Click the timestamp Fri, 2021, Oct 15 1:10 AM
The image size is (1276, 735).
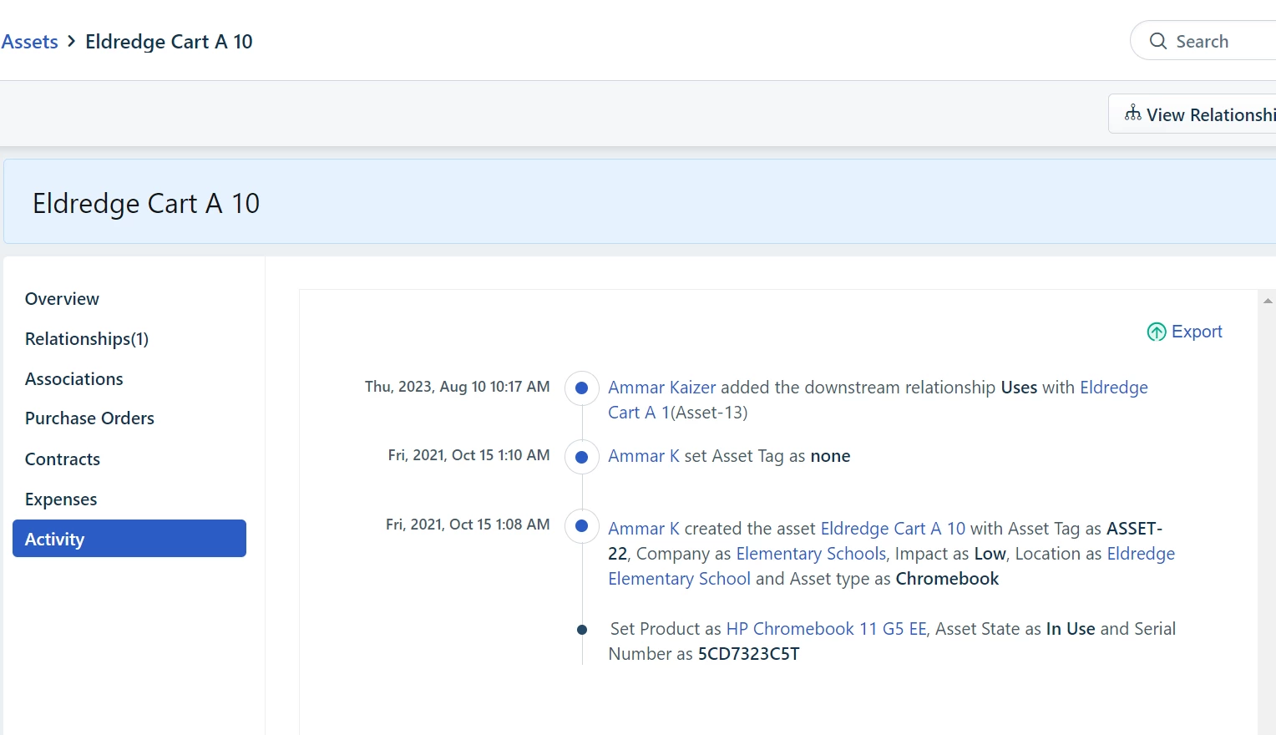tap(468, 455)
